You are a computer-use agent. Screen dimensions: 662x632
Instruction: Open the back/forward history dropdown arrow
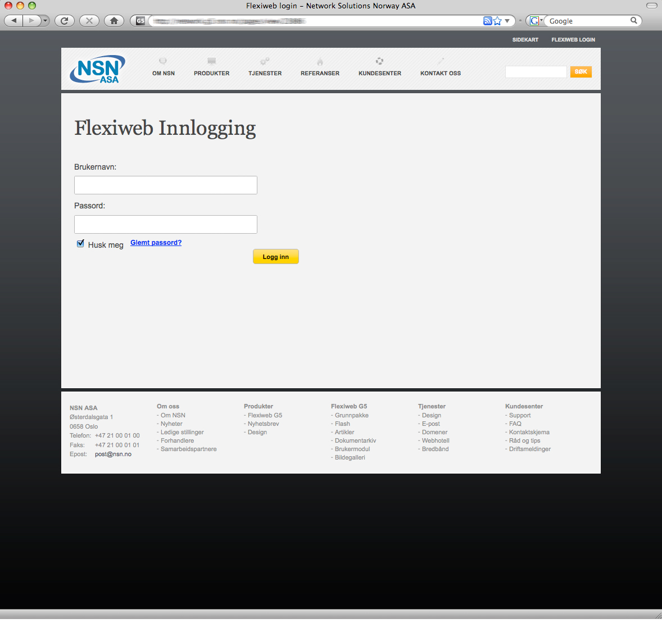(45, 21)
